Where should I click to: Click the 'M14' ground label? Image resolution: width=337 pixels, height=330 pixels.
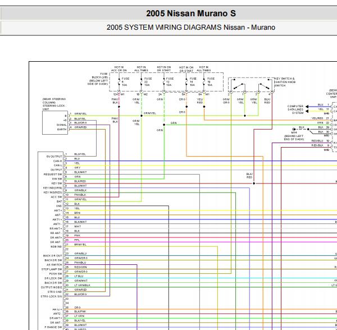[x=294, y=132]
